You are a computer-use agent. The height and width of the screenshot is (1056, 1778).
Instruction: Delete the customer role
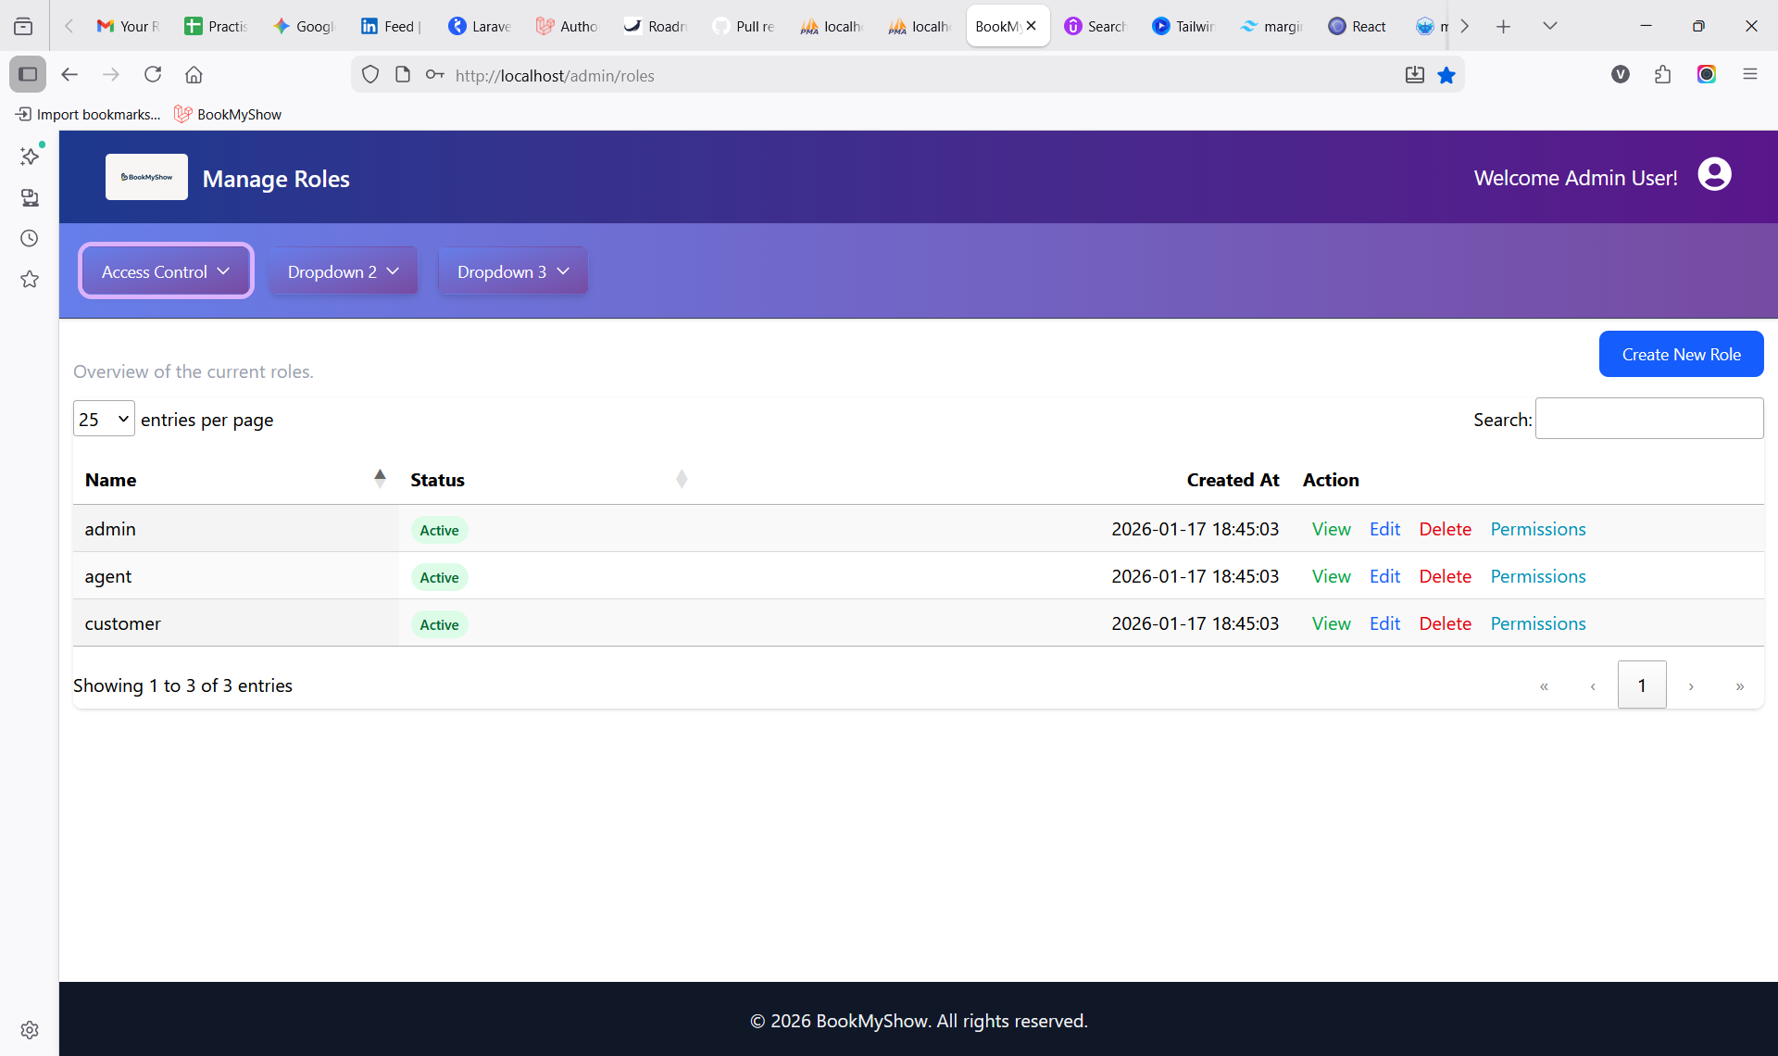(x=1445, y=623)
